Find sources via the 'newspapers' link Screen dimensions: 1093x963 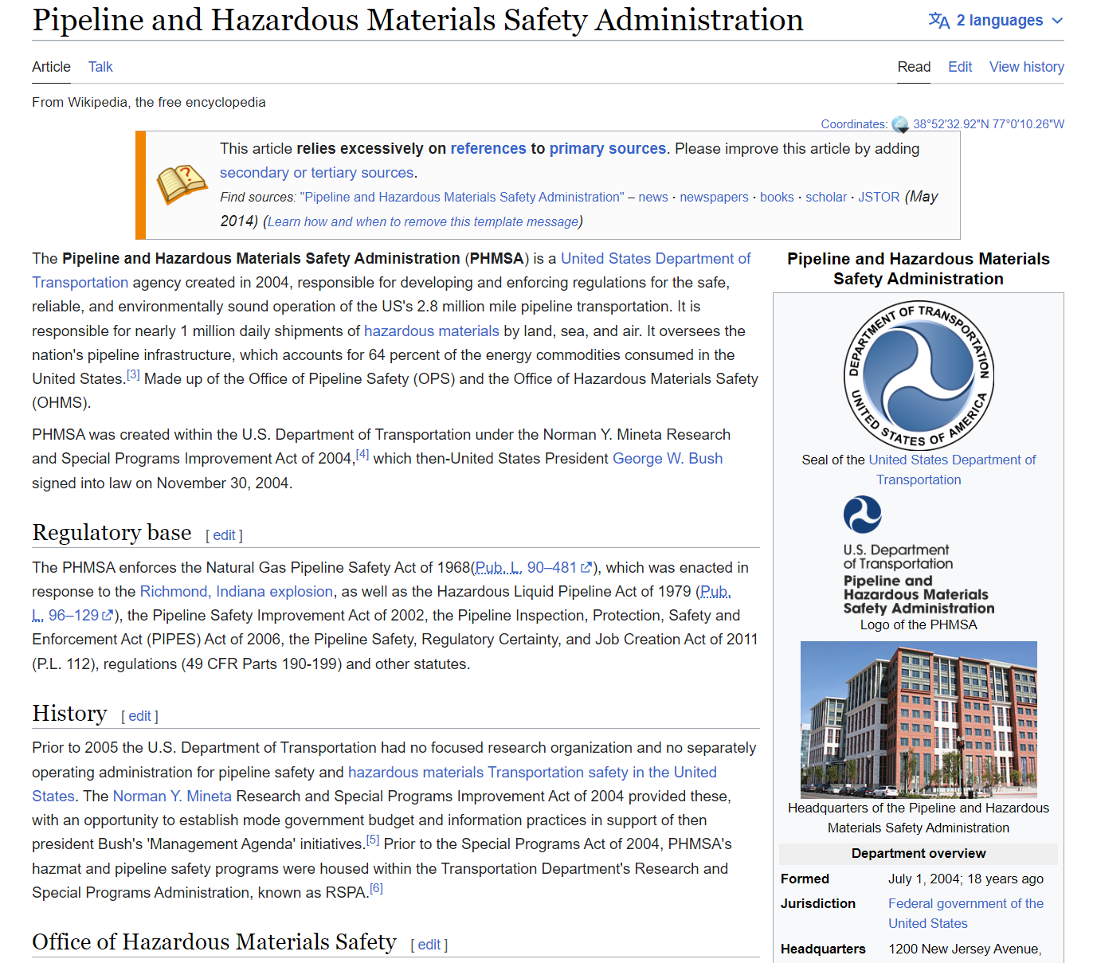tap(714, 198)
